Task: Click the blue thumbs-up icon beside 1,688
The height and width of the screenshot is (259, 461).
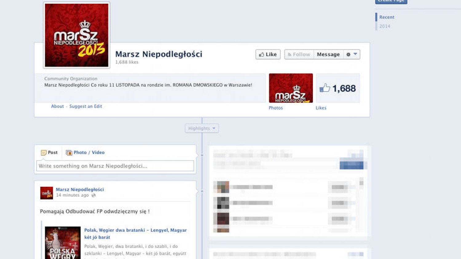Action: click(325, 88)
